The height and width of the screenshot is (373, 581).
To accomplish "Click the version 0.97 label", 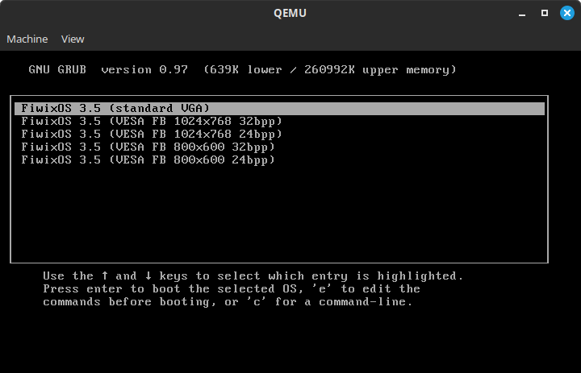I will point(144,69).
